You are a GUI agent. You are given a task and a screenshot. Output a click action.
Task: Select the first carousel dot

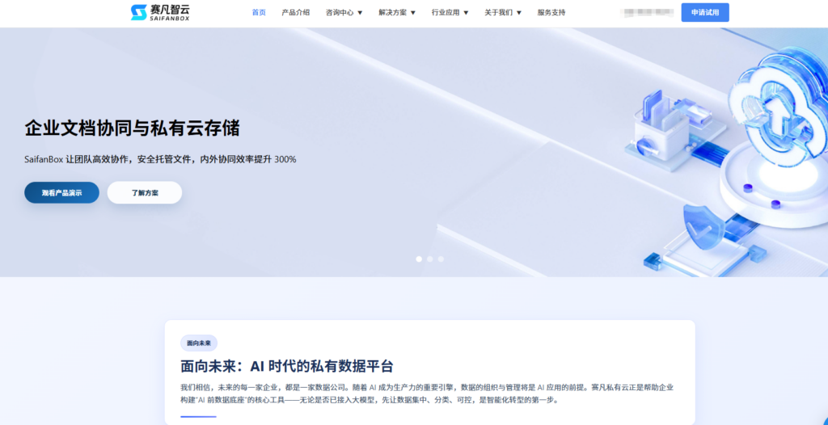pyautogui.click(x=419, y=259)
